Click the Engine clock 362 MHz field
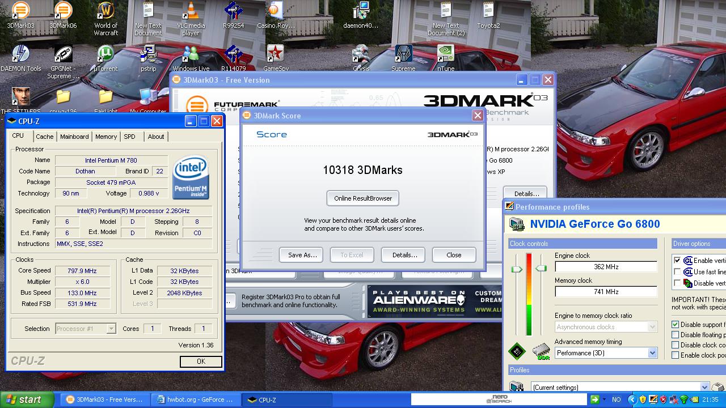 pyautogui.click(x=606, y=267)
